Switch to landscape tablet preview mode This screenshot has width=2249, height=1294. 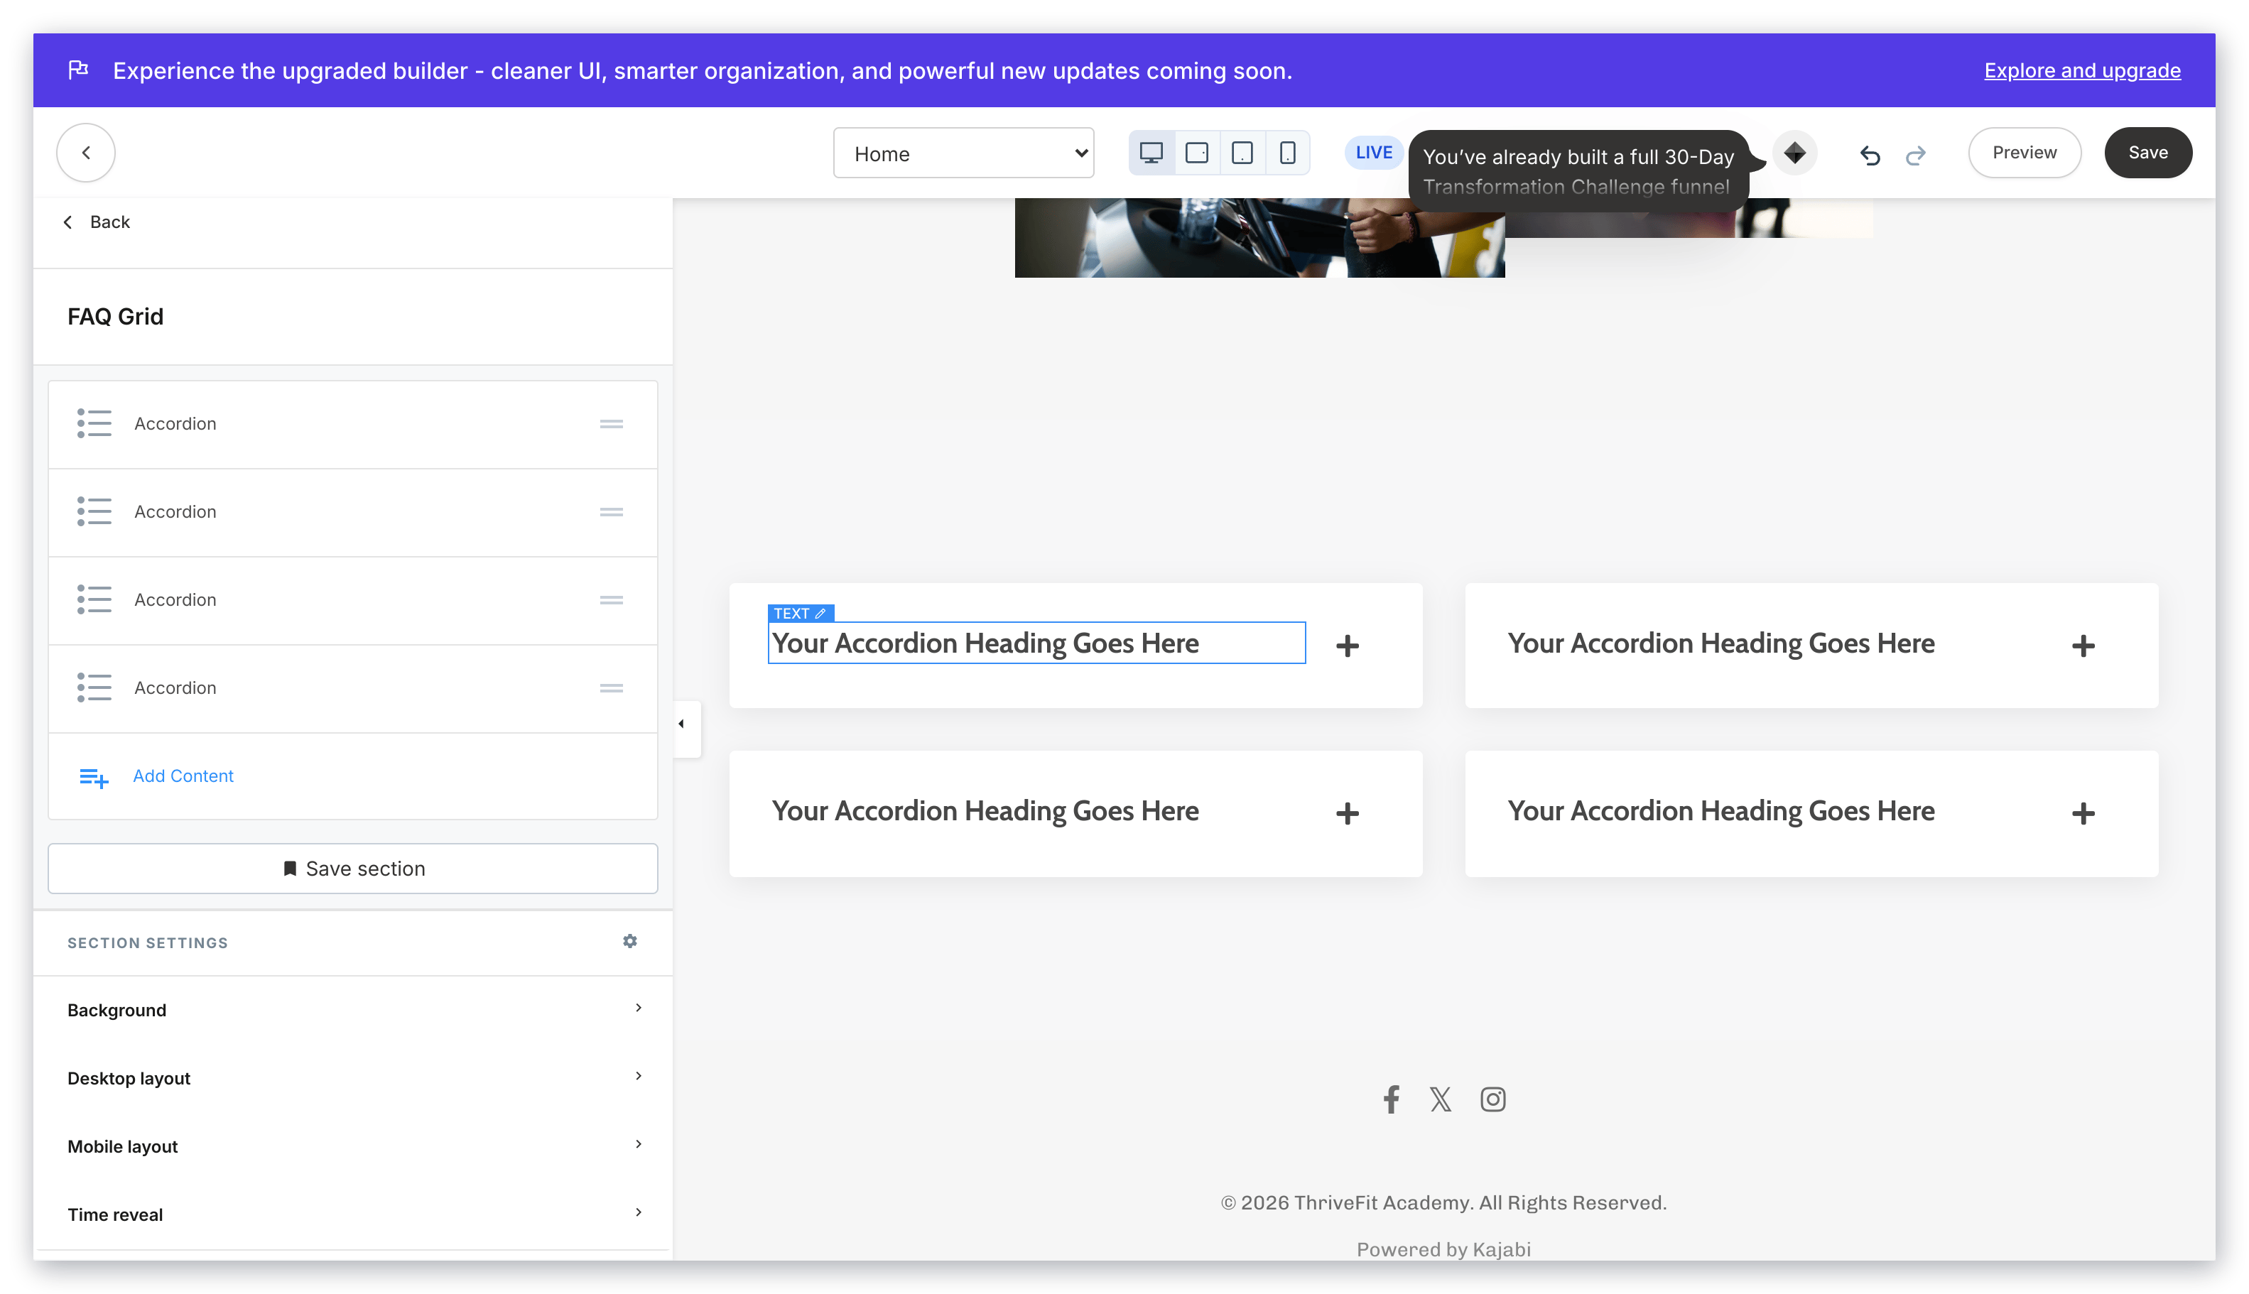point(1196,153)
